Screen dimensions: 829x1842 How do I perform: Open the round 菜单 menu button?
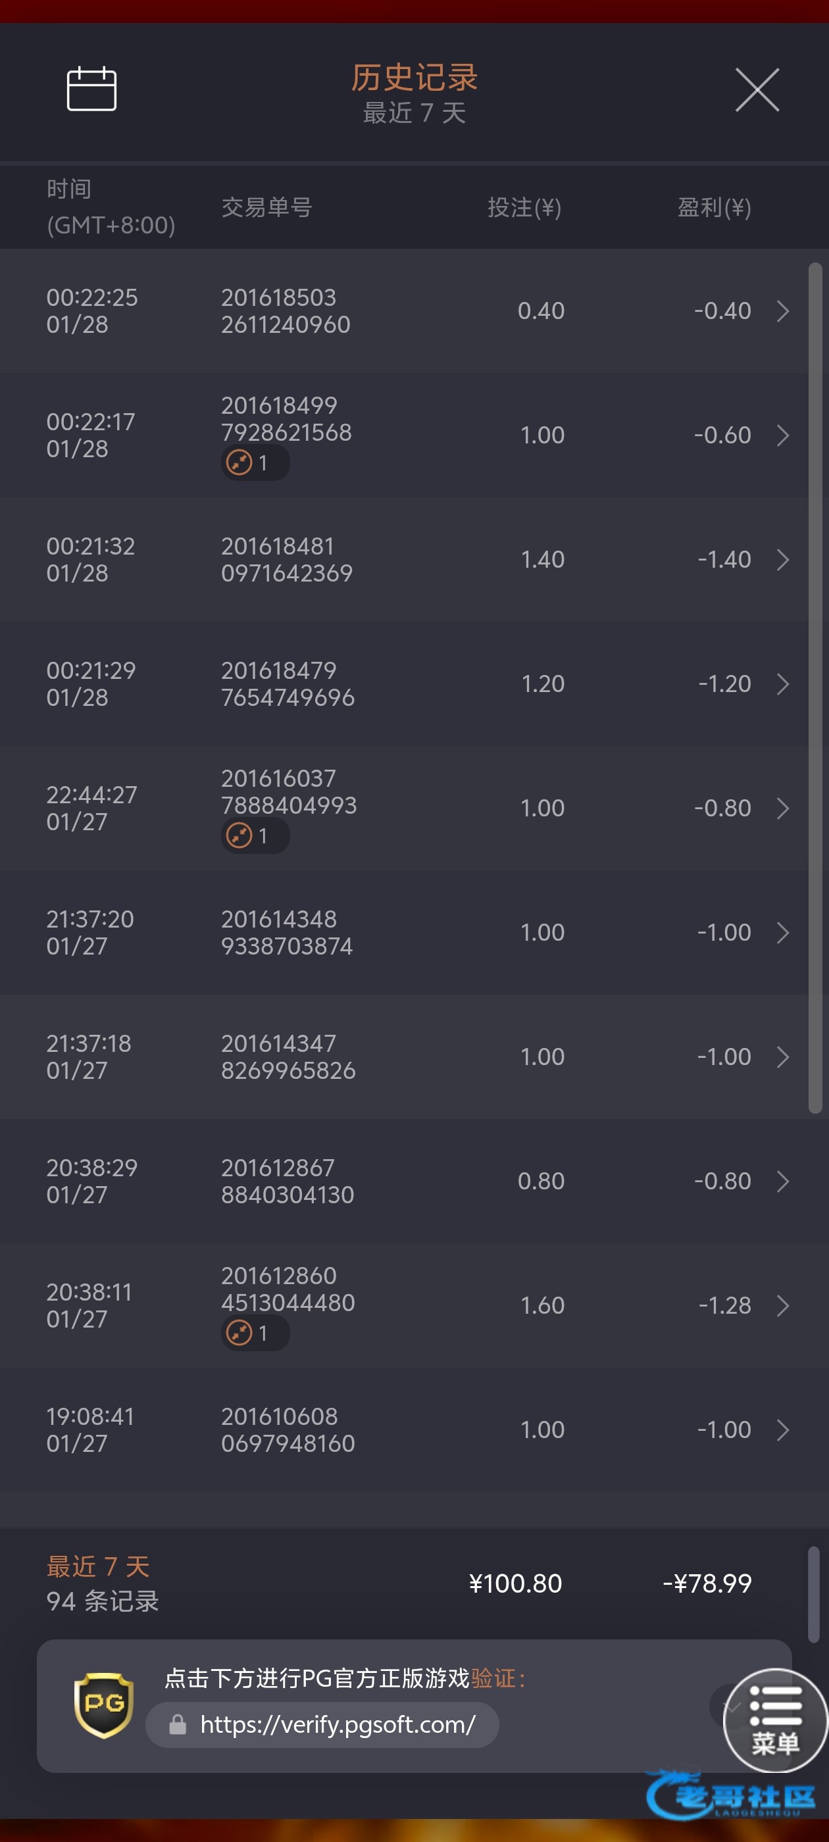click(x=775, y=1720)
